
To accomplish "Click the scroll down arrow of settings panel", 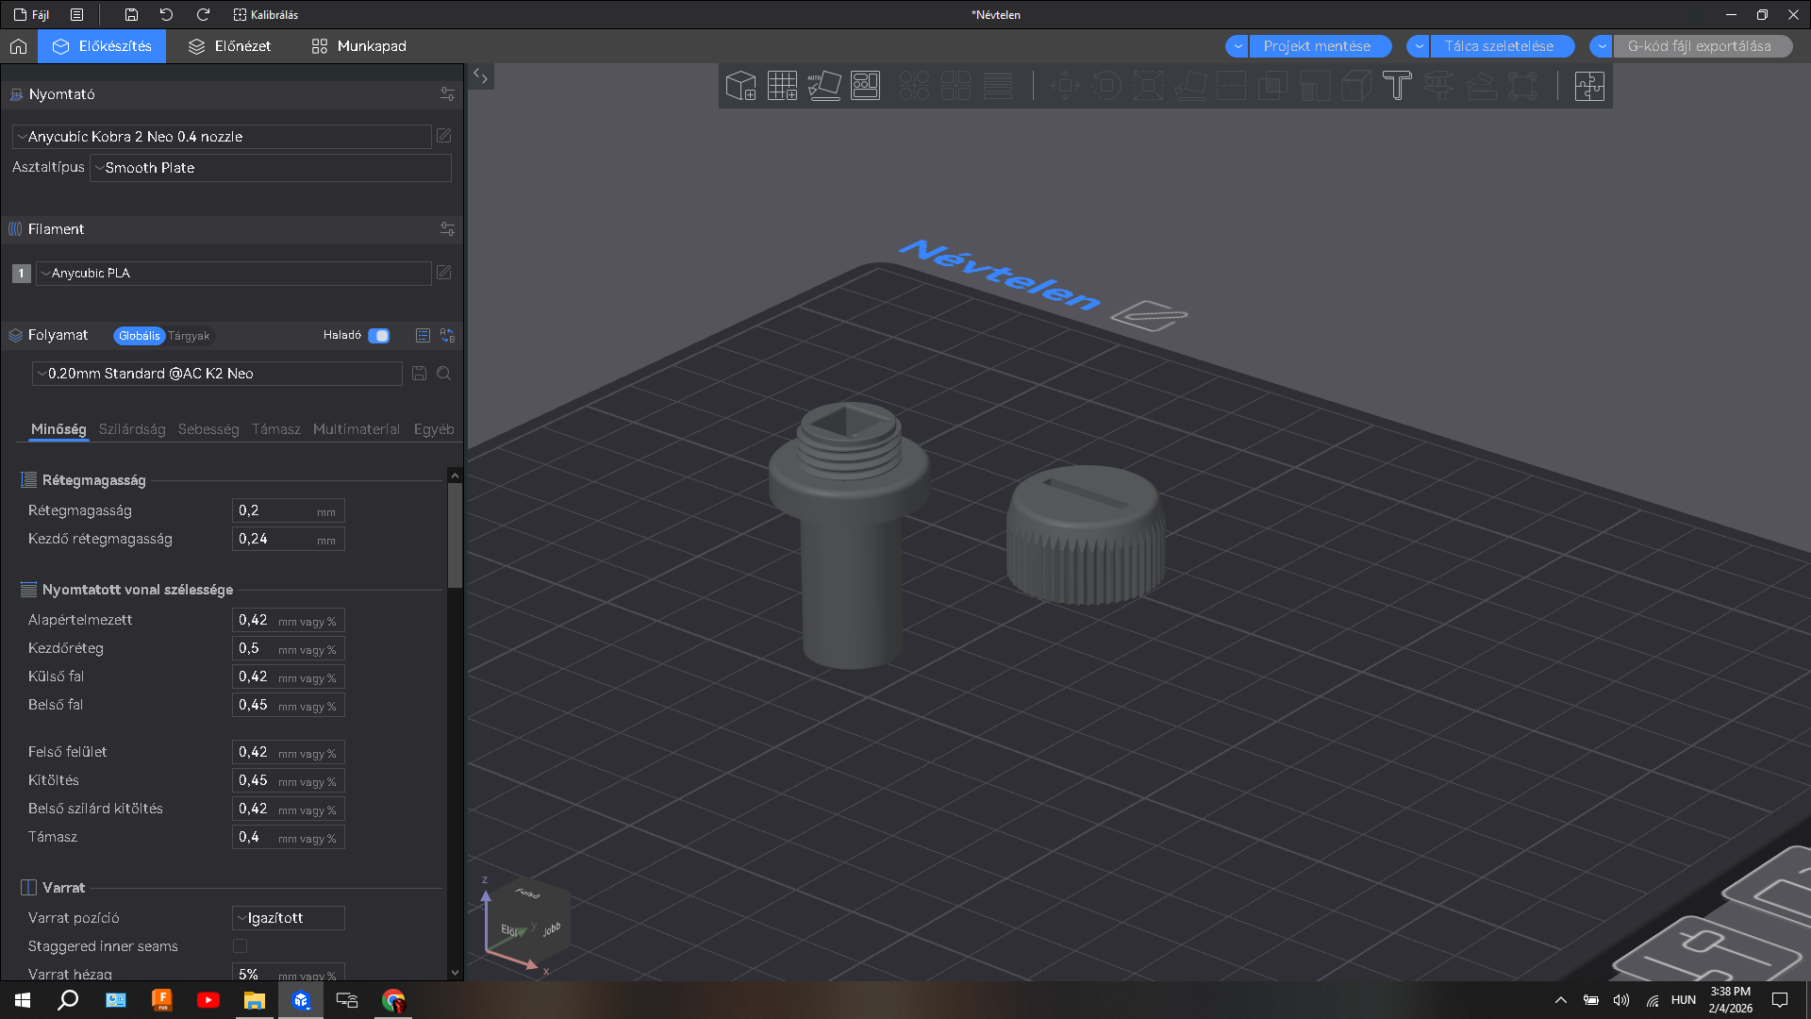I will (x=455, y=973).
